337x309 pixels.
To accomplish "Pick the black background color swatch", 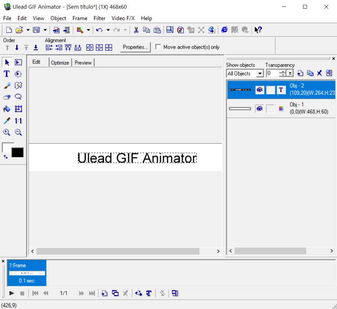I will click(x=18, y=153).
